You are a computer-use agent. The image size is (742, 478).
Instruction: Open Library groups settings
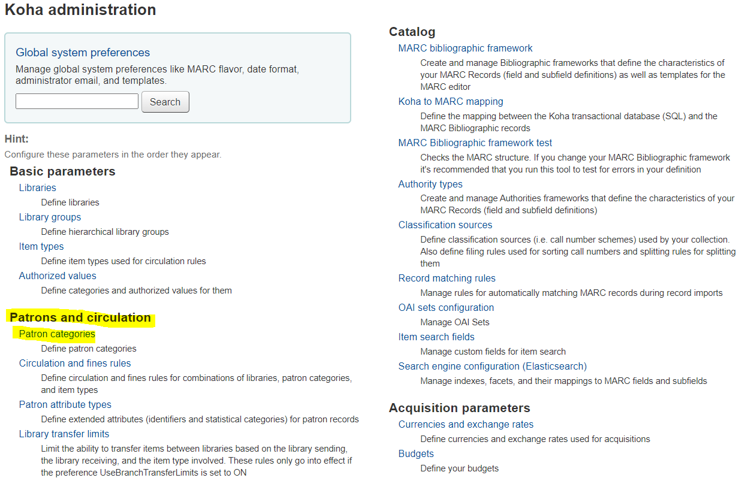[x=50, y=217]
